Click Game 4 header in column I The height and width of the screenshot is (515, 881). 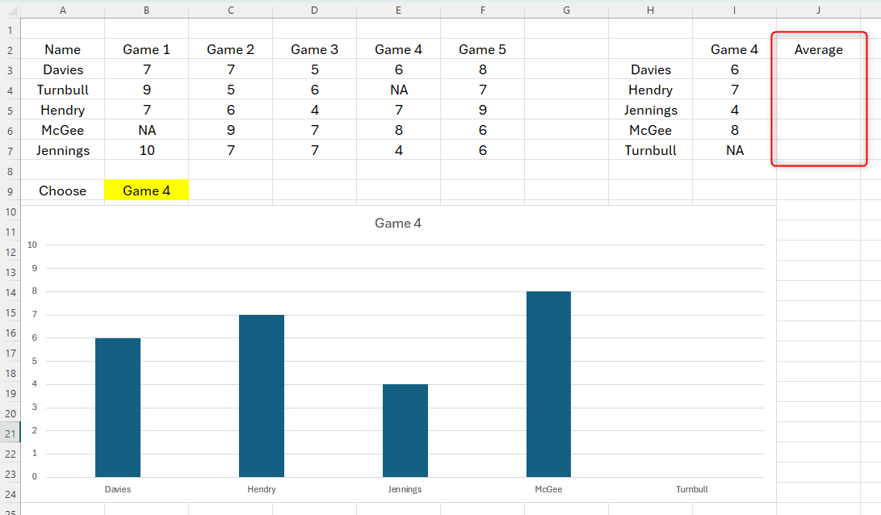click(734, 49)
